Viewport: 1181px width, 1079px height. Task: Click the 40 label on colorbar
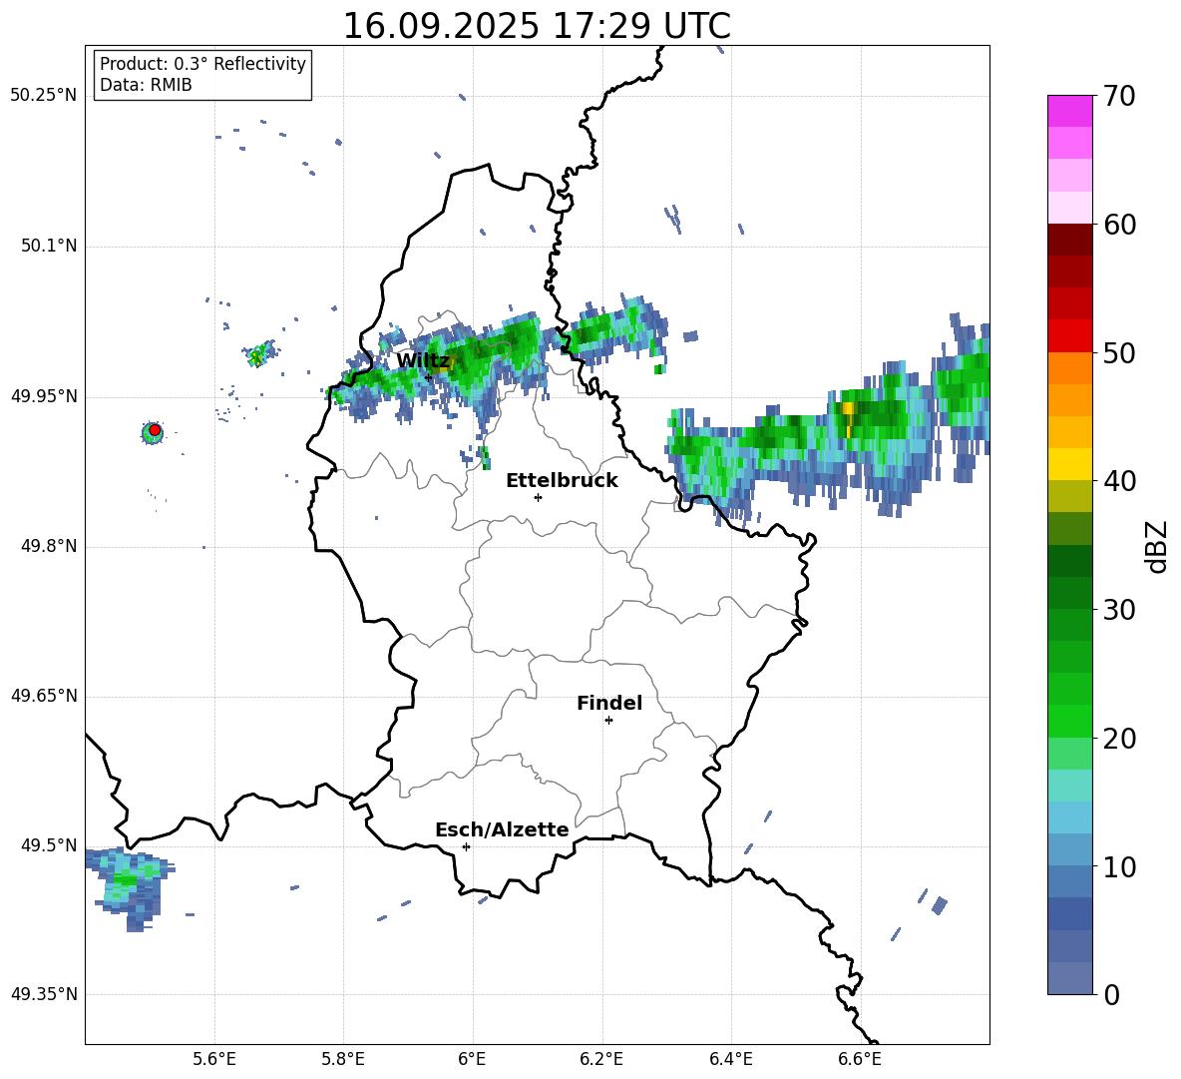point(1119,481)
